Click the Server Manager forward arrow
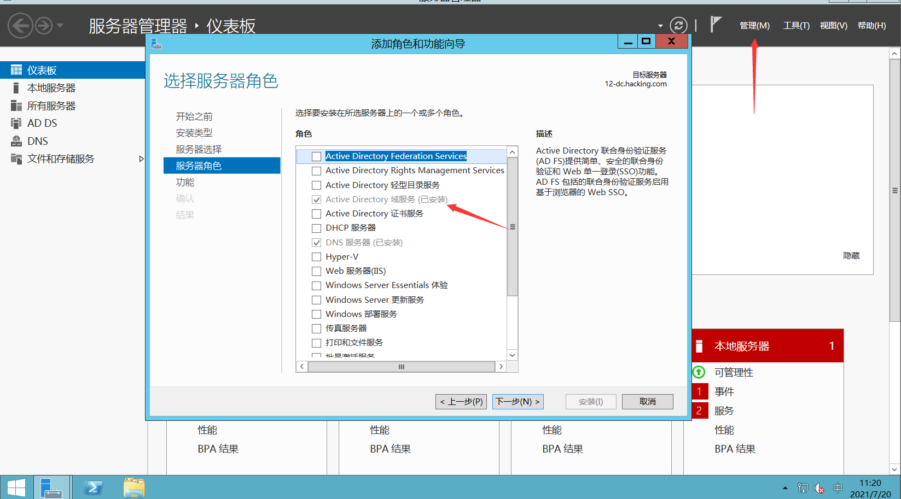This screenshot has width=901, height=499. click(x=44, y=25)
